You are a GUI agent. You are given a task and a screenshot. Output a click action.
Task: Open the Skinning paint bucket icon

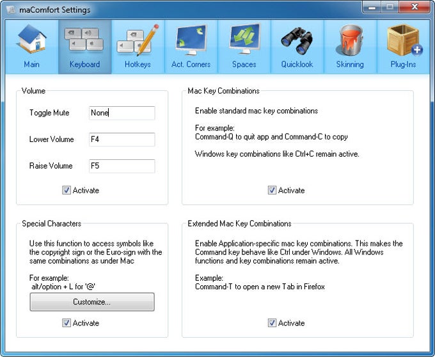[349, 40]
